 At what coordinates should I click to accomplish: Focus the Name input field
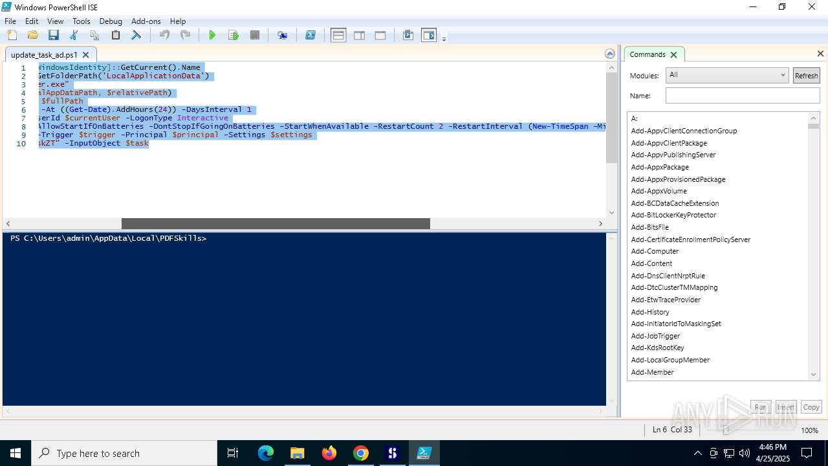(743, 96)
